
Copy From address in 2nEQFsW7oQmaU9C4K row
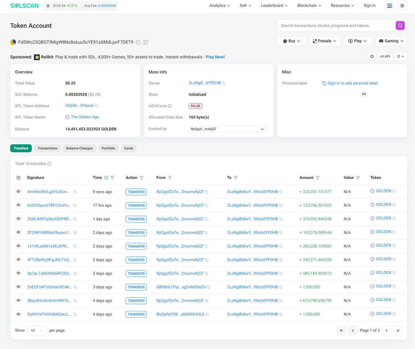[x=209, y=287]
